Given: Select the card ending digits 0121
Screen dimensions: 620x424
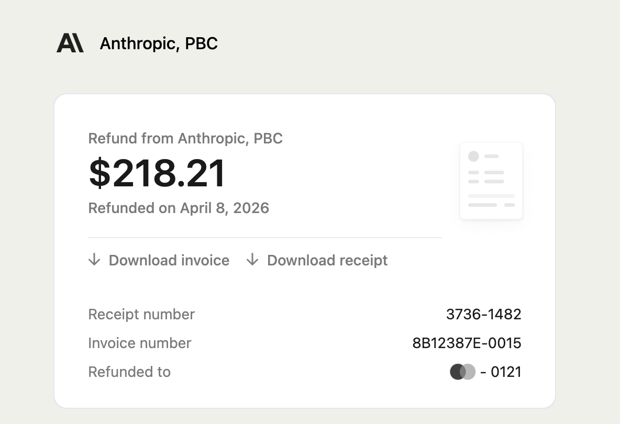Looking at the screenshot, I should 506,372.
